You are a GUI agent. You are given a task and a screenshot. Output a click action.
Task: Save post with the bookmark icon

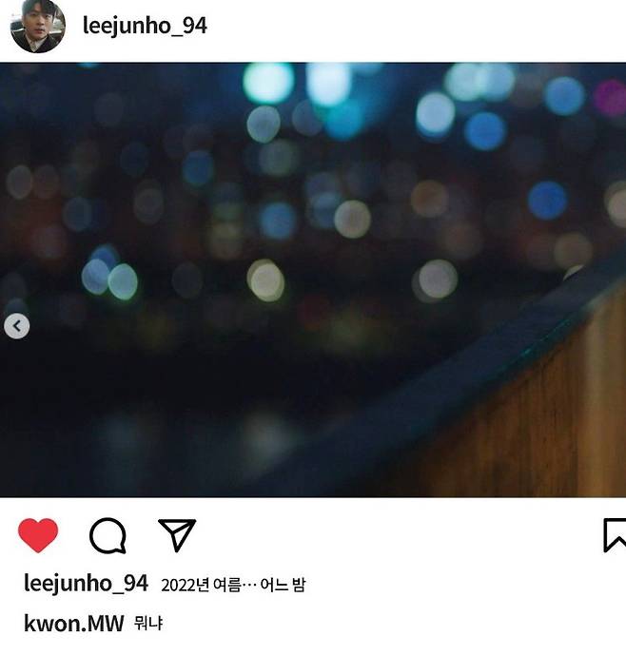point(615,535)
